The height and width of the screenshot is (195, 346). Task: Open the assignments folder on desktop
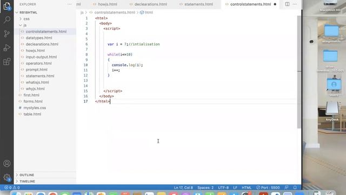click(331, 32)
